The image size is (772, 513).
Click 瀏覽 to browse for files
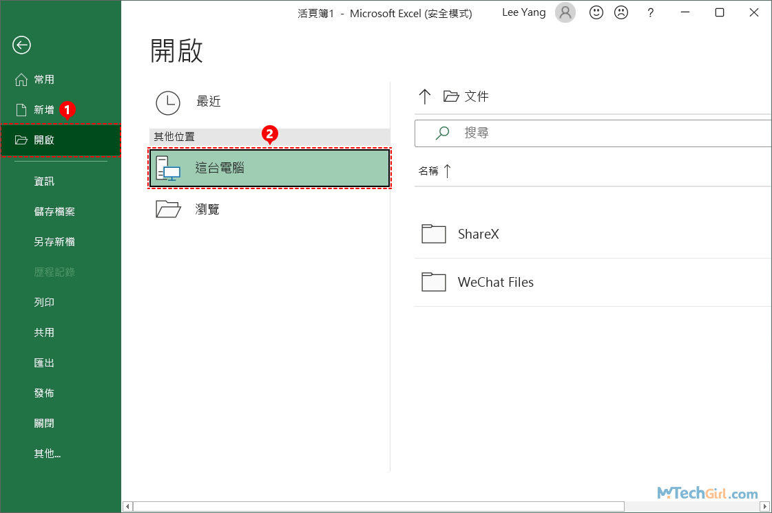(207, 209)
